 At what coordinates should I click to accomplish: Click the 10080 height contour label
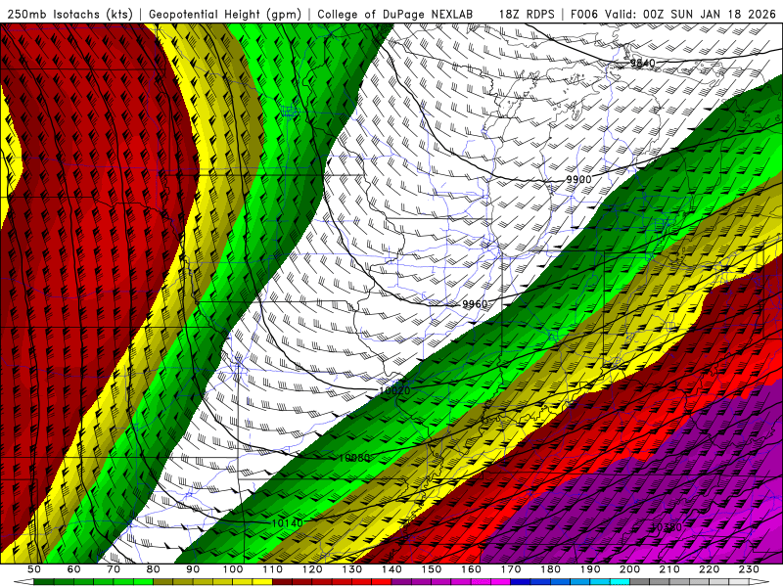point(354,458)
